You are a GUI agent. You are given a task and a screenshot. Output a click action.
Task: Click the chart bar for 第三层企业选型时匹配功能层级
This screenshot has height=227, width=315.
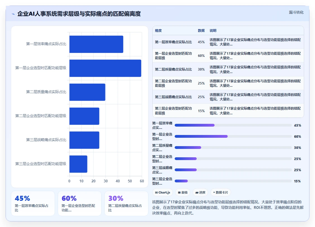coord(78,164)
